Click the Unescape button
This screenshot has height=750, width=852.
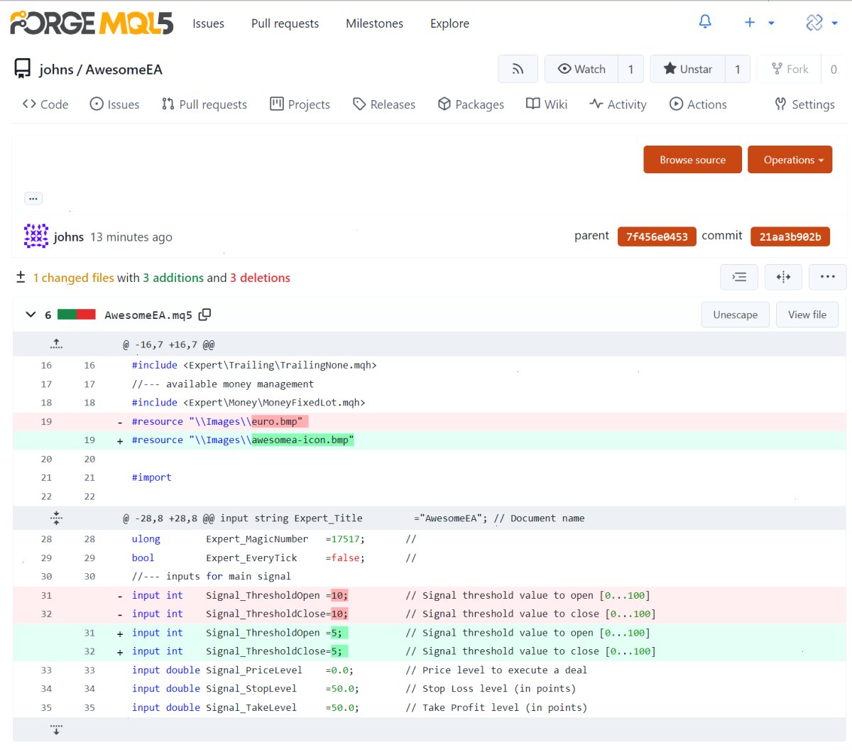pos(736,315)
